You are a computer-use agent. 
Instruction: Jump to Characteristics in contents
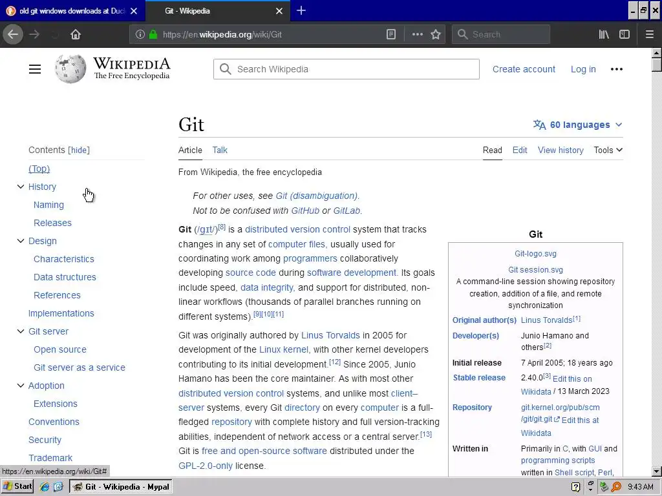64,259
